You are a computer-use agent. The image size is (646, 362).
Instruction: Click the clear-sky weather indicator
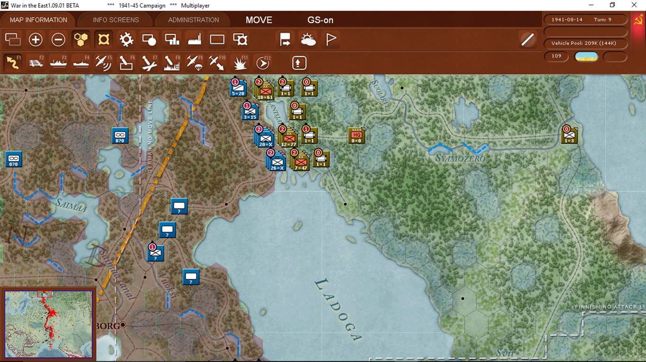[x=586, y=56]
